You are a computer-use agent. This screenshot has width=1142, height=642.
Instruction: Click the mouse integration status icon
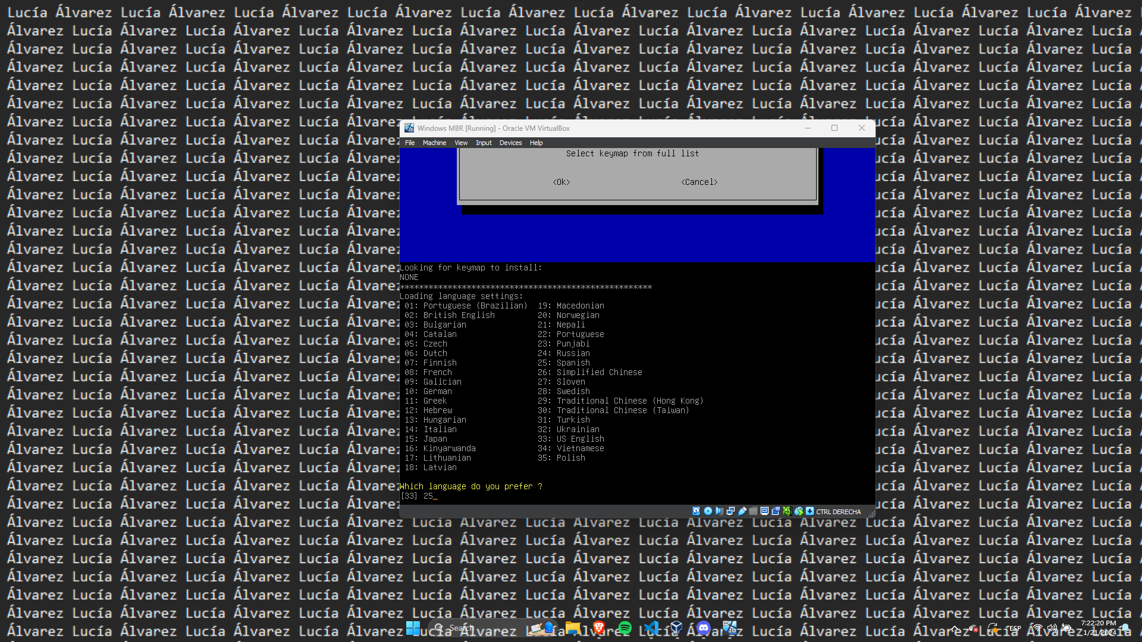click(799, 511)
